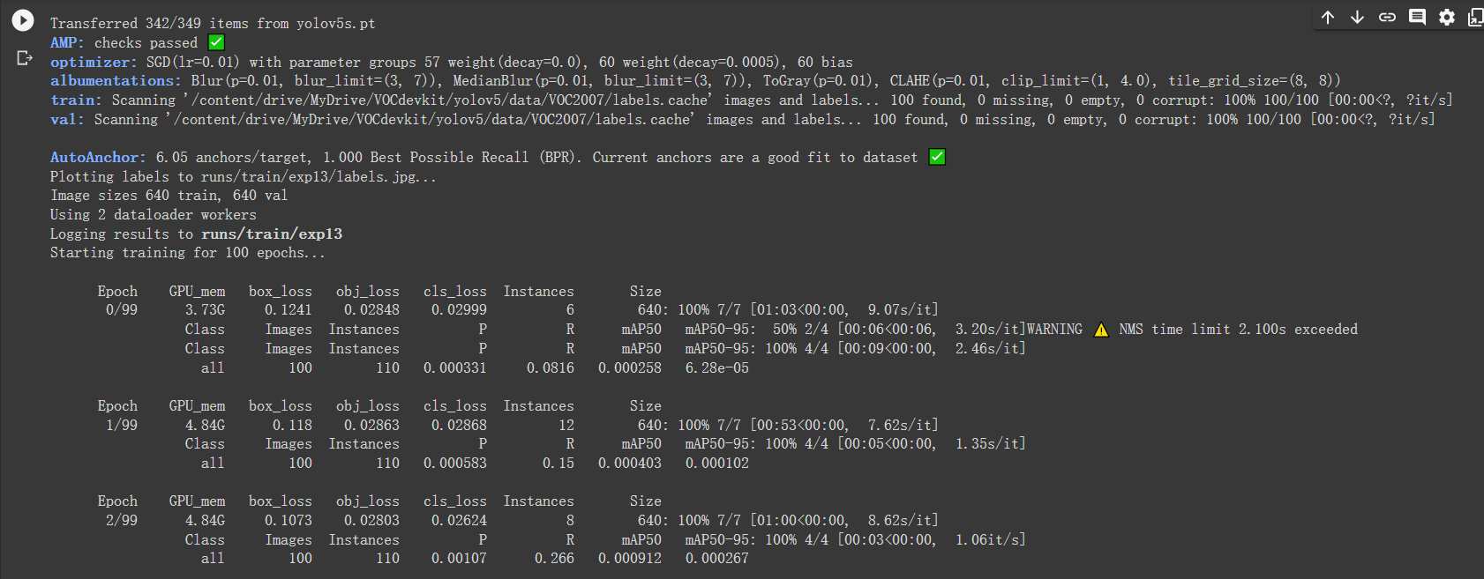The width and height of the screenshot is (1484, 579).
Task: Copy link to cell via chain icon
Action: point(1387,17)
